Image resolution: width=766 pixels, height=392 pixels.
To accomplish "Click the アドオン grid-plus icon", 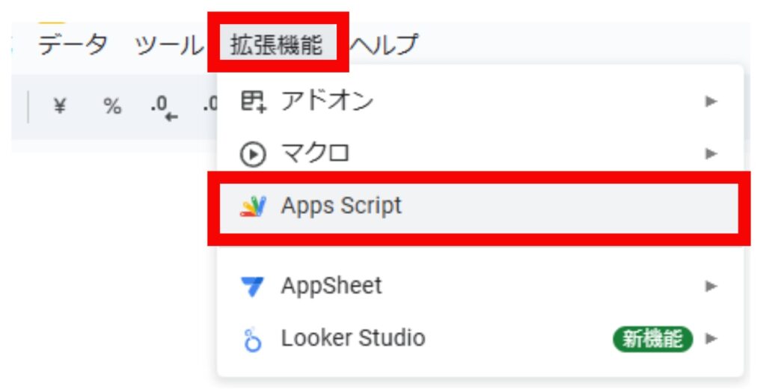I will (x=254, y=102).
